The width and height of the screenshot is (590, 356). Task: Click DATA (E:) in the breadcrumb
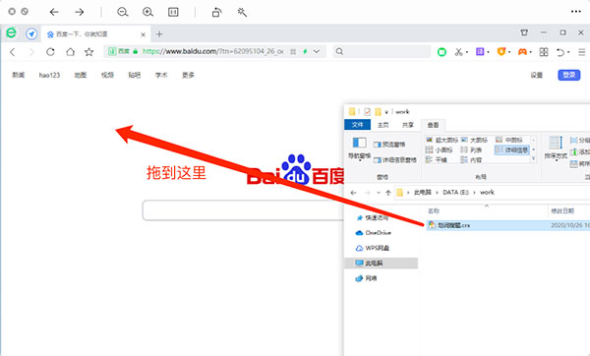[x=455, y=193]
